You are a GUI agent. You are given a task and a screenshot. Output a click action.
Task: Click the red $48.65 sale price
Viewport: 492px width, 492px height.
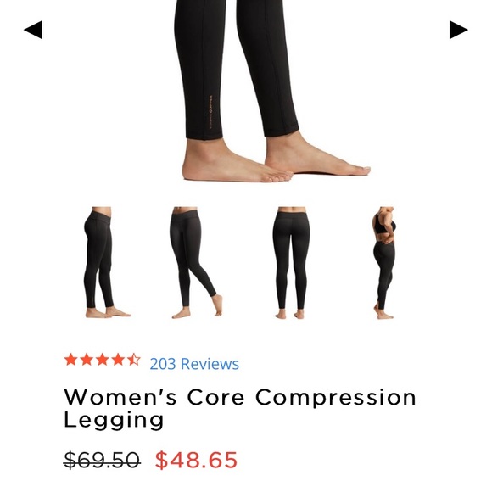(196, 460)
